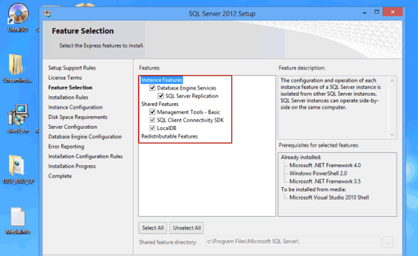Select the Feature Selection step
The image size is (418, 256).
tap(70, 88)
